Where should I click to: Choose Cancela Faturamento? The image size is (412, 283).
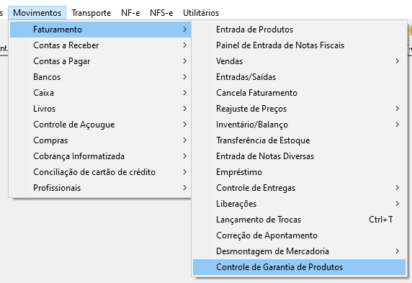pos(300,93)
